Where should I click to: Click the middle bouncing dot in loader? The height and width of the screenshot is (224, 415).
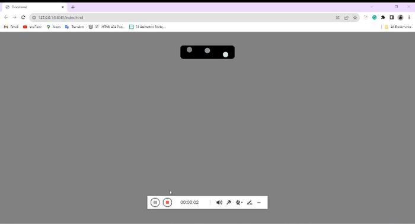click(x=207, y=50)
